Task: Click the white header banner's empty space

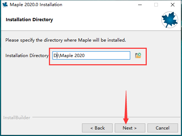Action: click(x=102, y=20)
